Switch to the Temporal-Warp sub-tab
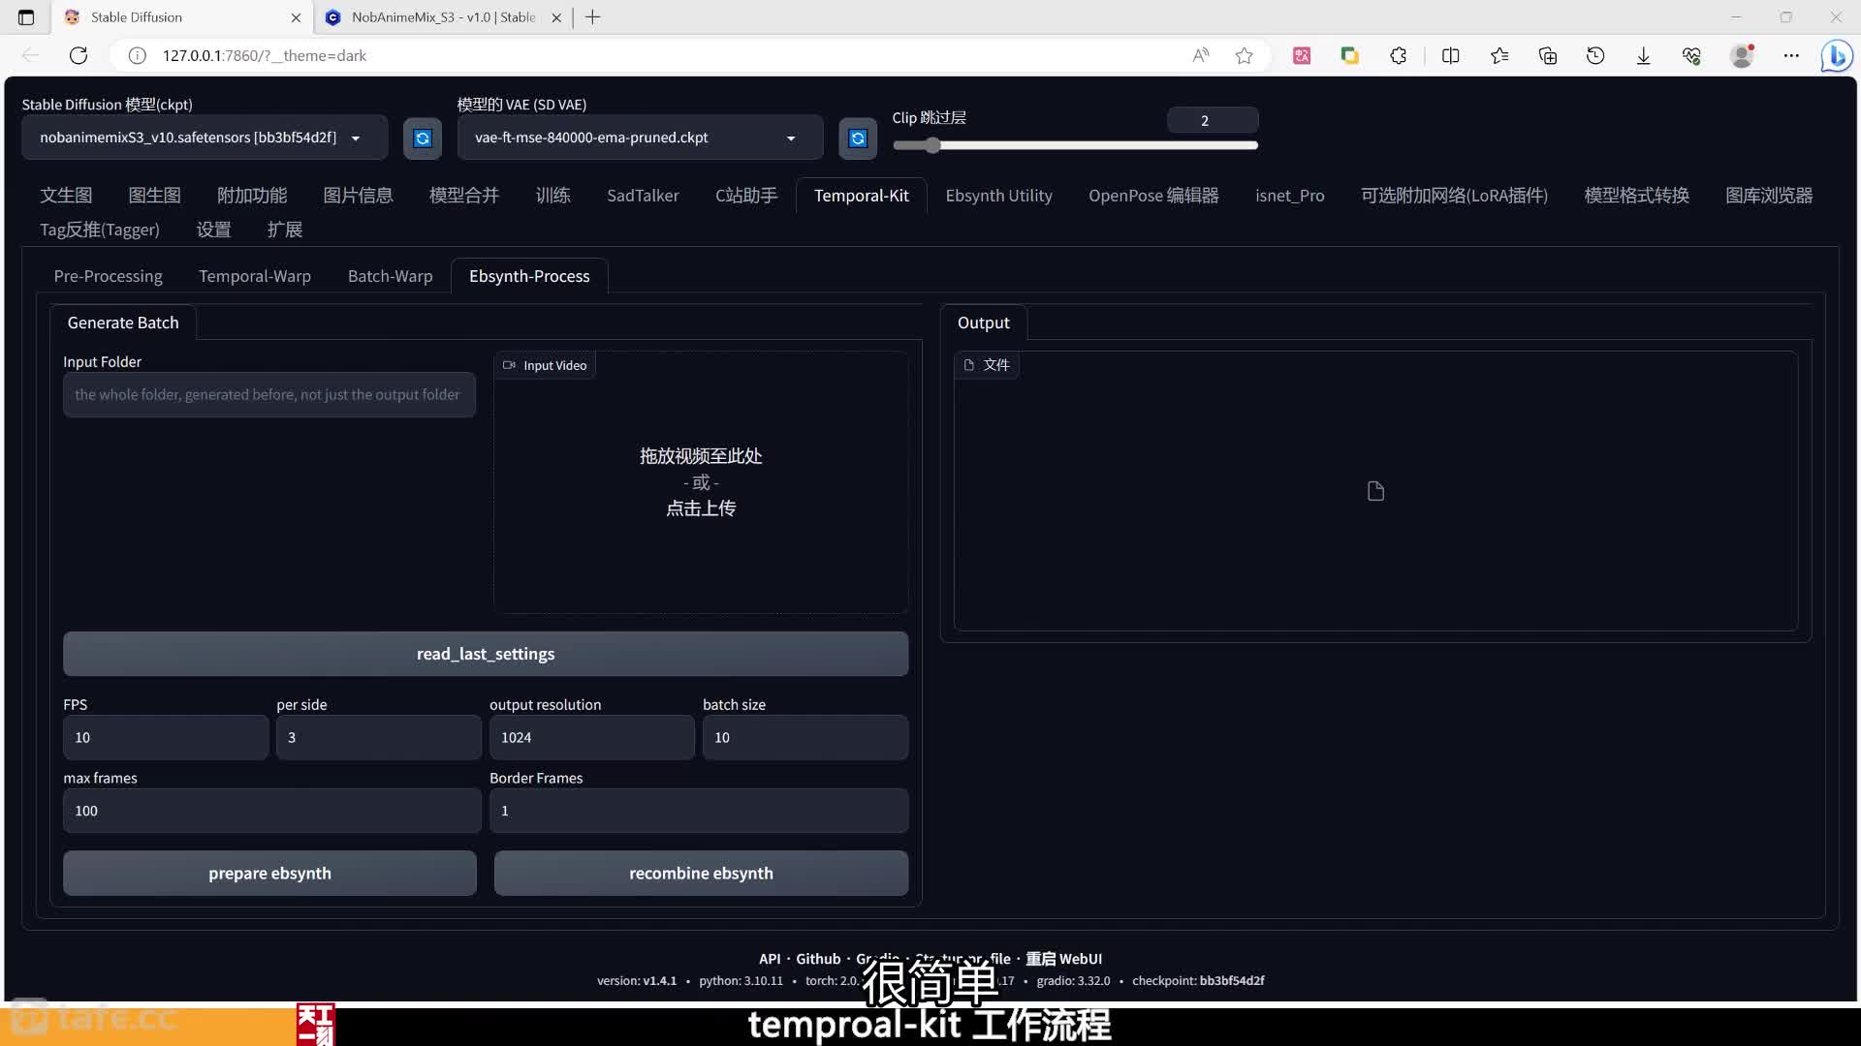Image resolution: width=1861 pixels, height=1046 pixels. [x=255, y=276]
